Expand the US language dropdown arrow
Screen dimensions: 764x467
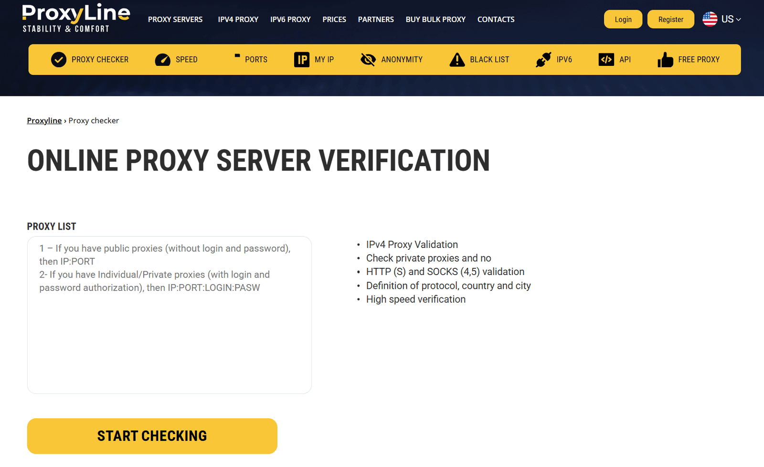pos(739,20)
